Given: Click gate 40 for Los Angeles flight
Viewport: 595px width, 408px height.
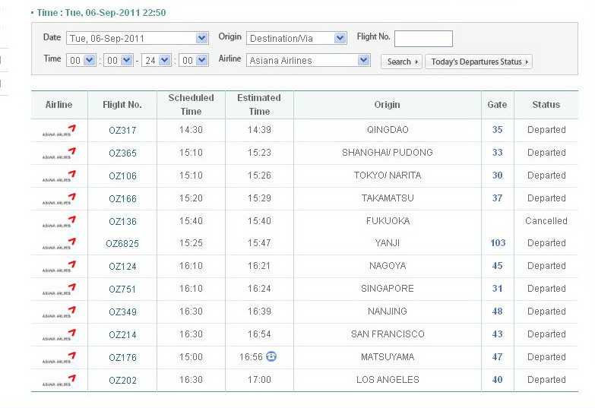Looking at the screenshot, I should [498, 379].
